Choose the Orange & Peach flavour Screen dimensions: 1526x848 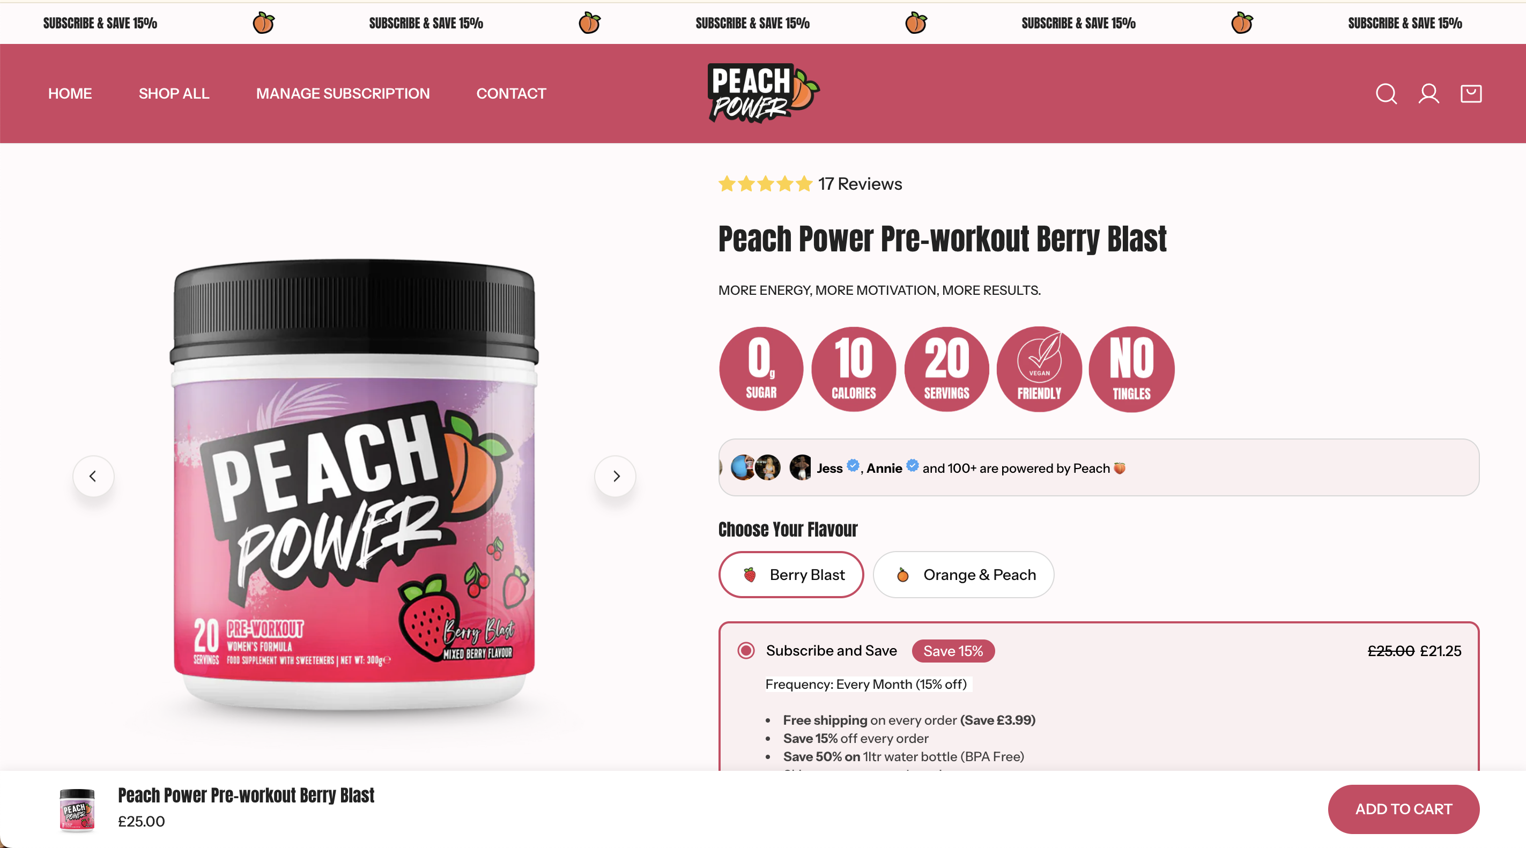tap(963, 575)
